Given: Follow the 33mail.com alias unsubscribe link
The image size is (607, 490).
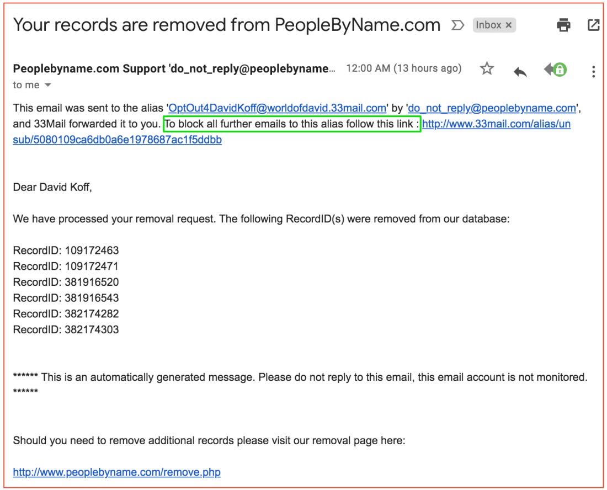Looking at the screenshot, I should [496, 124].
